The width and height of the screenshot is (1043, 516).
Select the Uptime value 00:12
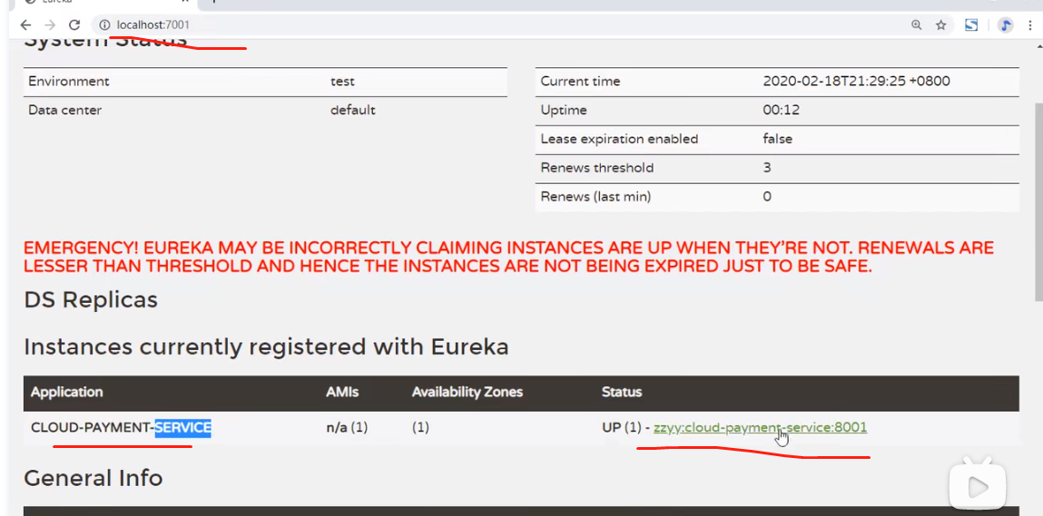coord(781,110)
